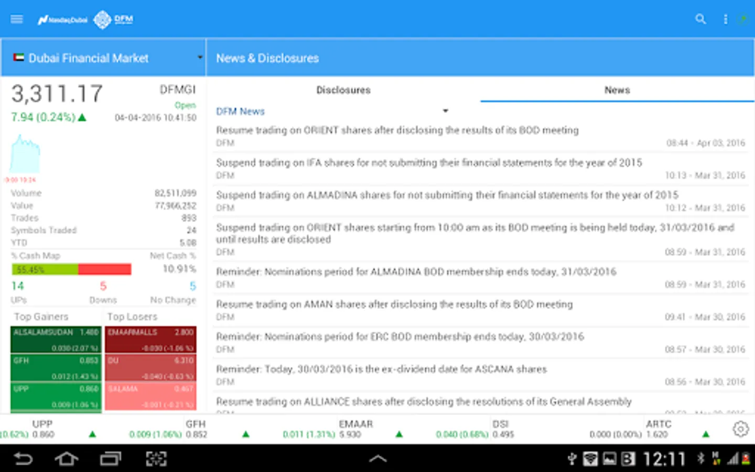
Task: Tap EMAAR in bottom ticker
Action: coord(356,424)
